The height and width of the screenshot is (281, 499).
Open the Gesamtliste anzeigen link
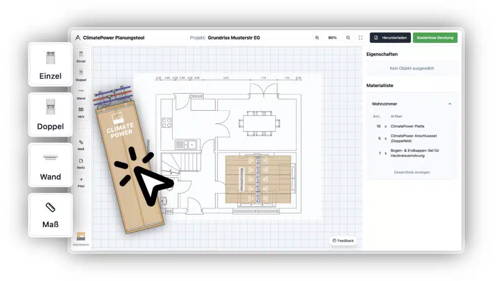(412, 172)
